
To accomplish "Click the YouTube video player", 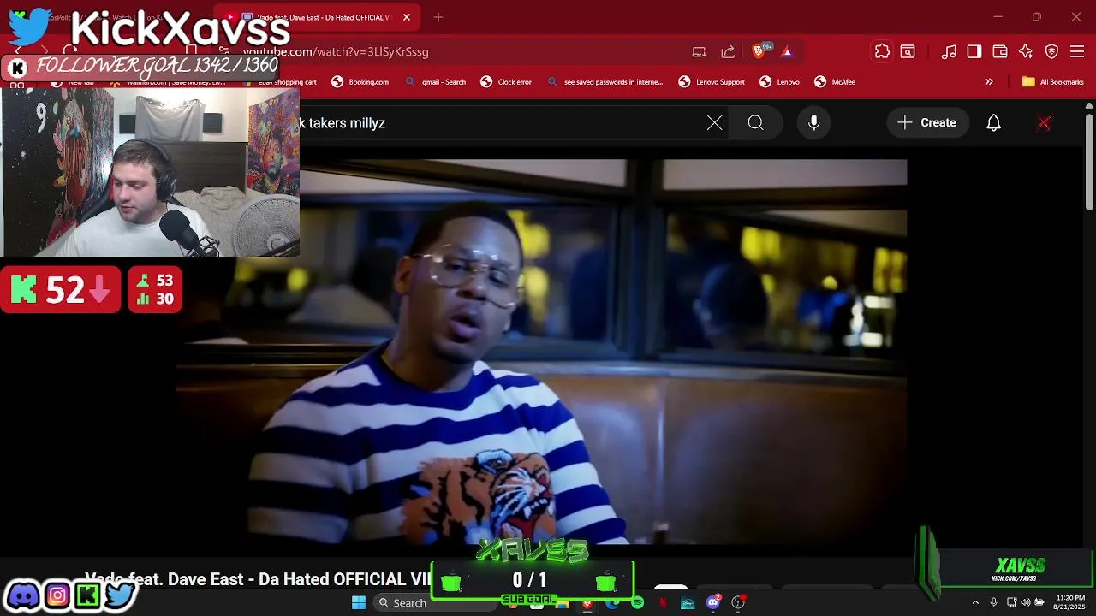I will 541,351.
